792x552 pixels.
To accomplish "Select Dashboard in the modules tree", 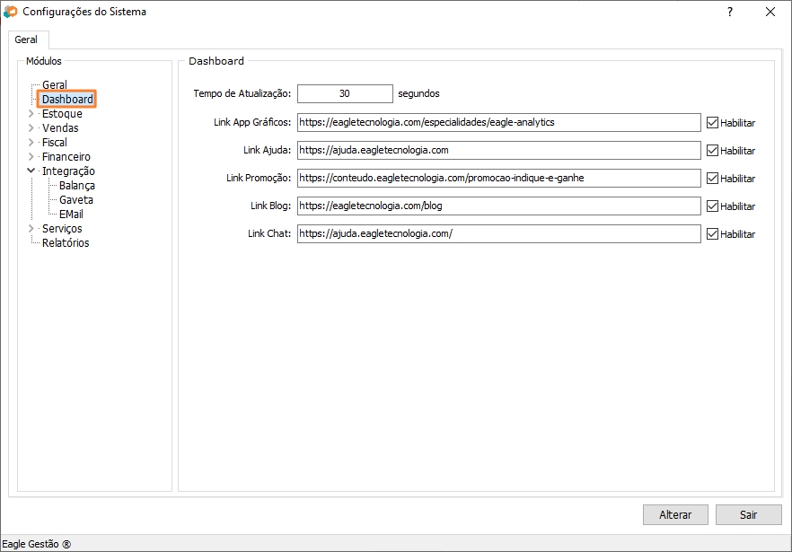I will point(67,100).
